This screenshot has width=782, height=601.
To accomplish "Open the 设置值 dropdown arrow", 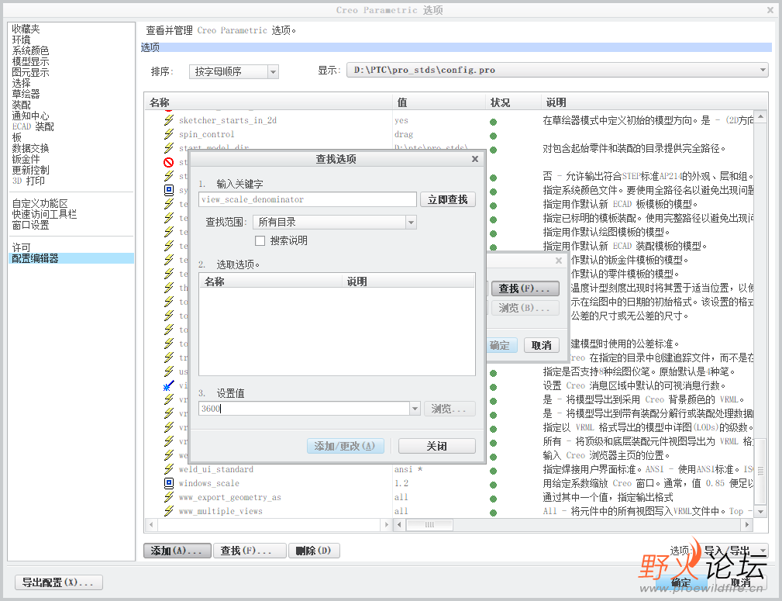I will (415, 409).
